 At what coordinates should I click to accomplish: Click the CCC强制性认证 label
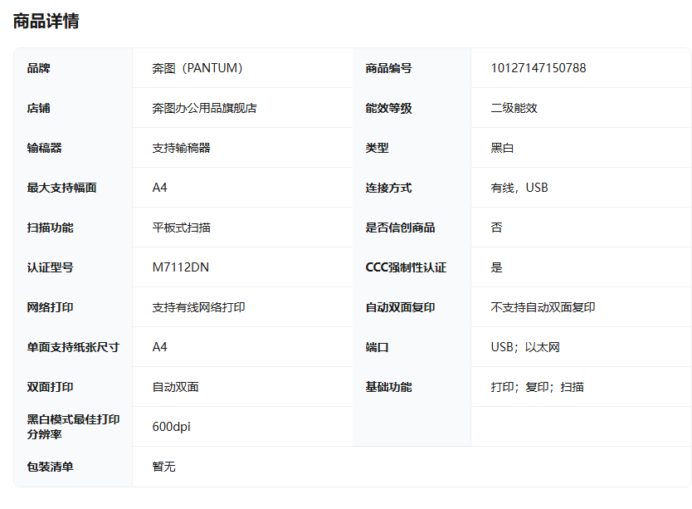406,267
